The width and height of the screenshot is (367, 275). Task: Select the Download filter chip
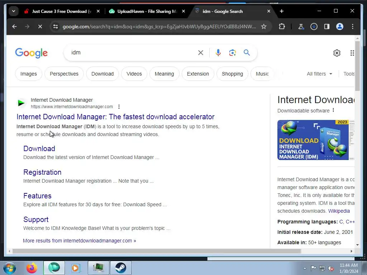click(x=103, y=74)
